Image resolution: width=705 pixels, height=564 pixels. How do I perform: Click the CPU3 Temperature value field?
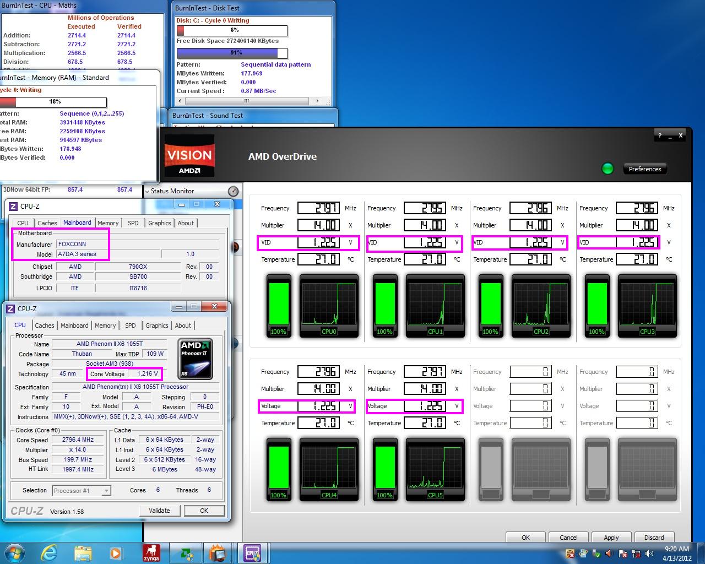[x=637, y=259]
